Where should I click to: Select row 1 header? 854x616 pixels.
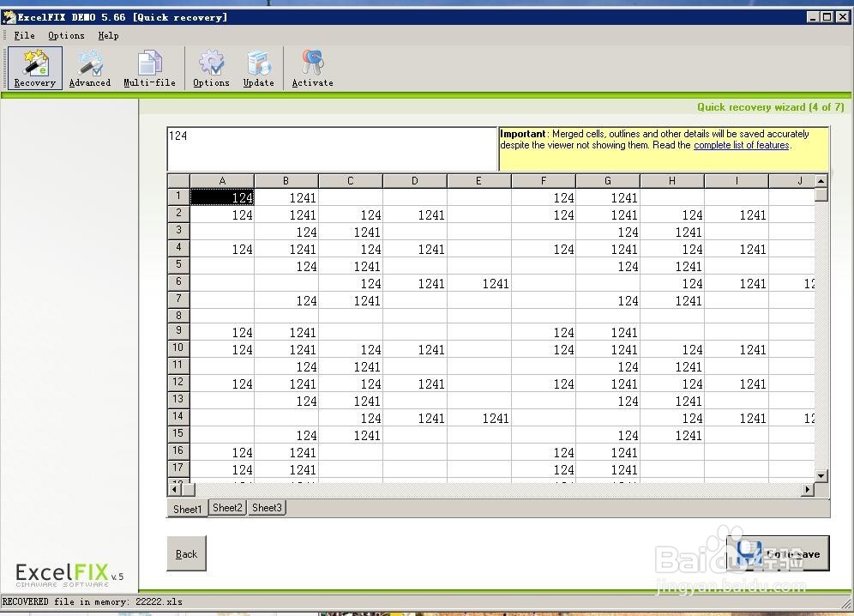click(178, 196)
